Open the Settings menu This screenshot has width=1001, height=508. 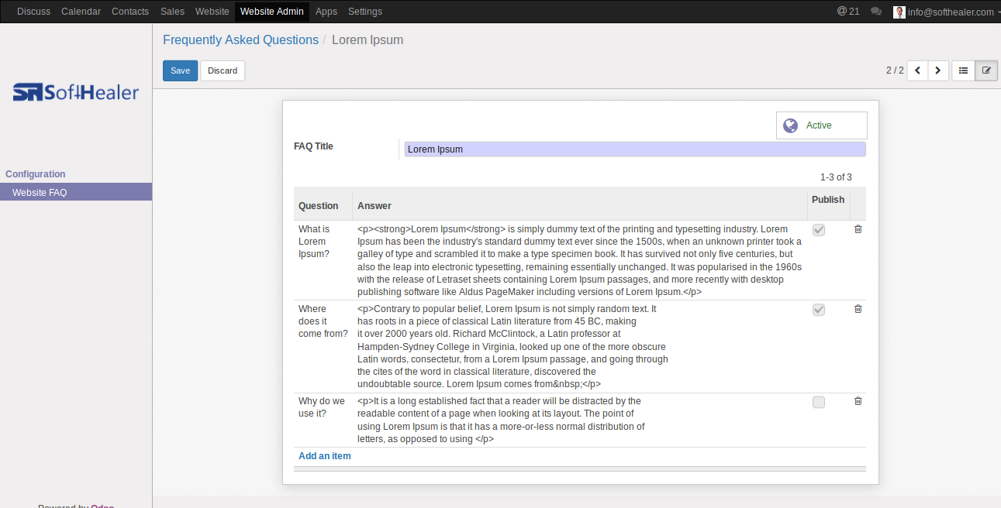365,12
